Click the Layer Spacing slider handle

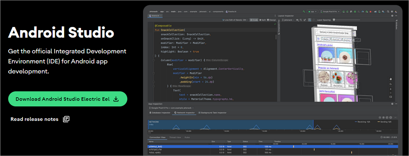(x=334, y=20)
